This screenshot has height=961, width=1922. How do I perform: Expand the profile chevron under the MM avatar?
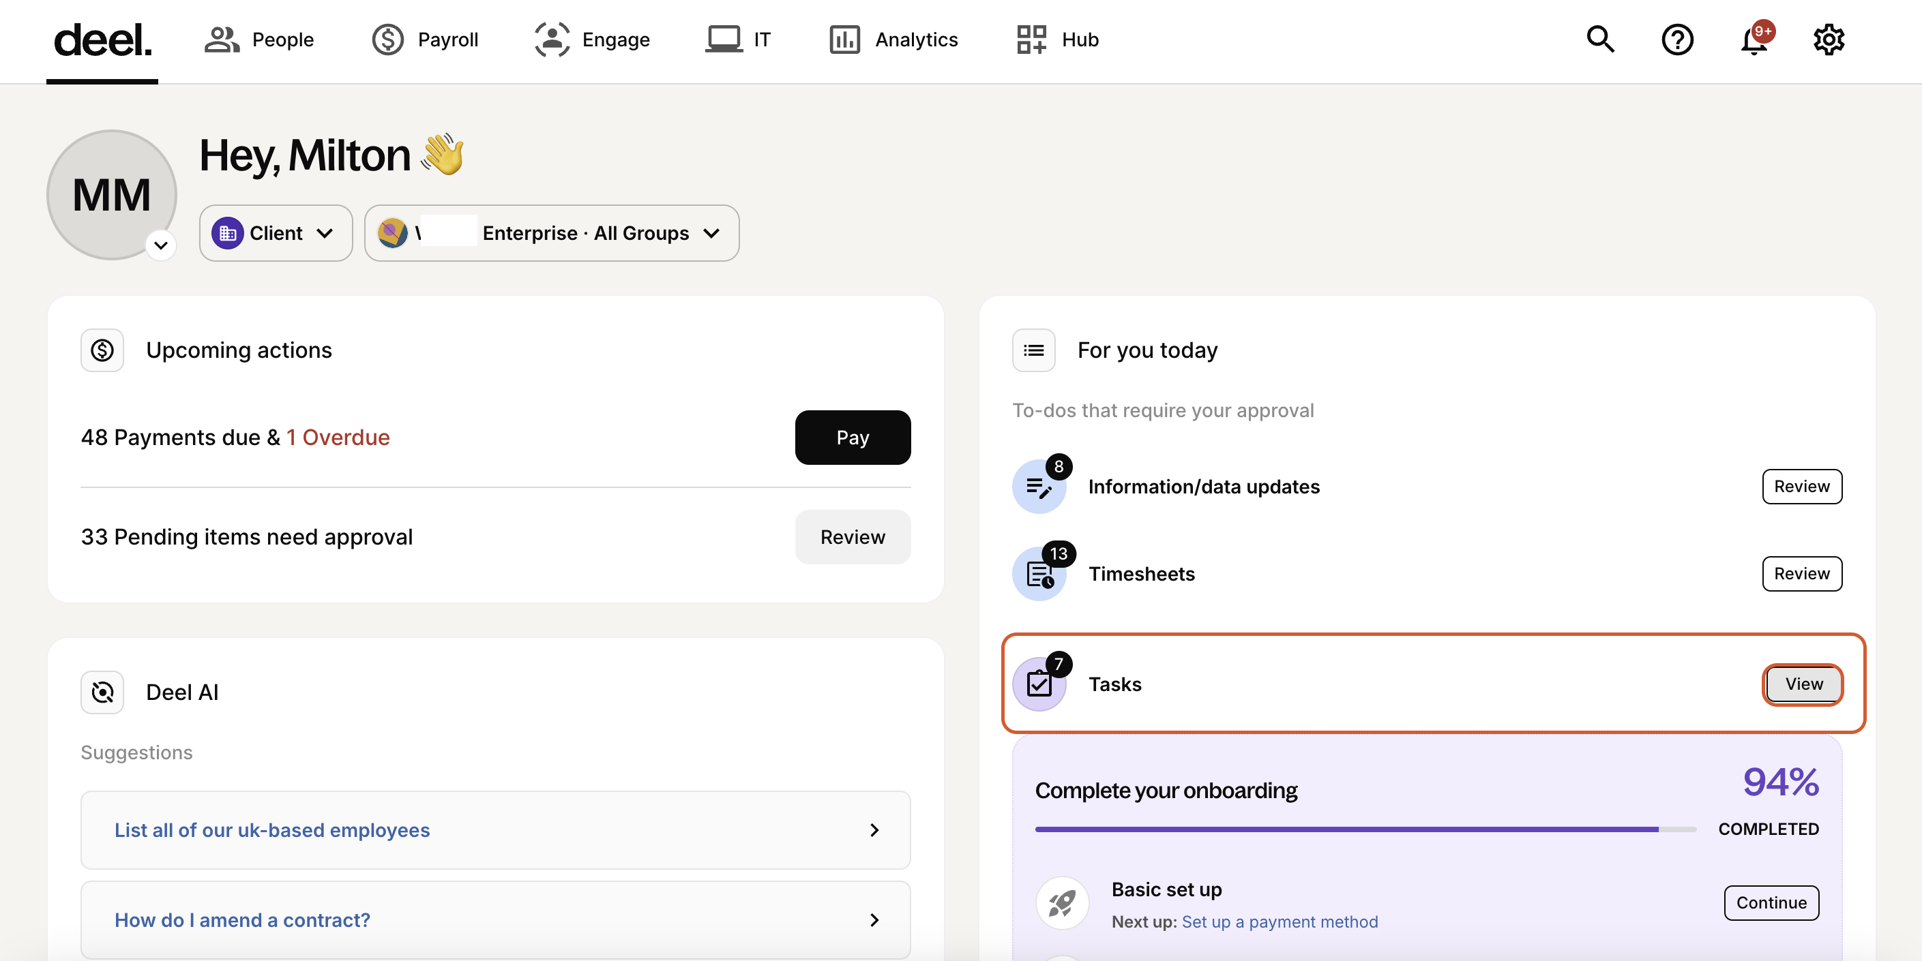coord(160,245)
